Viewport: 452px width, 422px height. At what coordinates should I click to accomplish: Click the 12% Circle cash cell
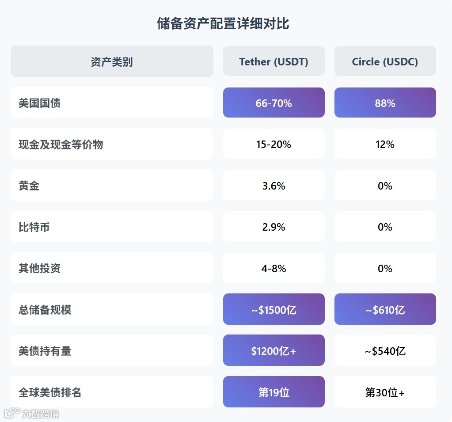(385, 144)
